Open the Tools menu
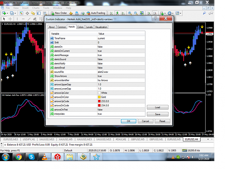Screen dimensions: 225x169 pyautogui.click(x=46, y=8)
